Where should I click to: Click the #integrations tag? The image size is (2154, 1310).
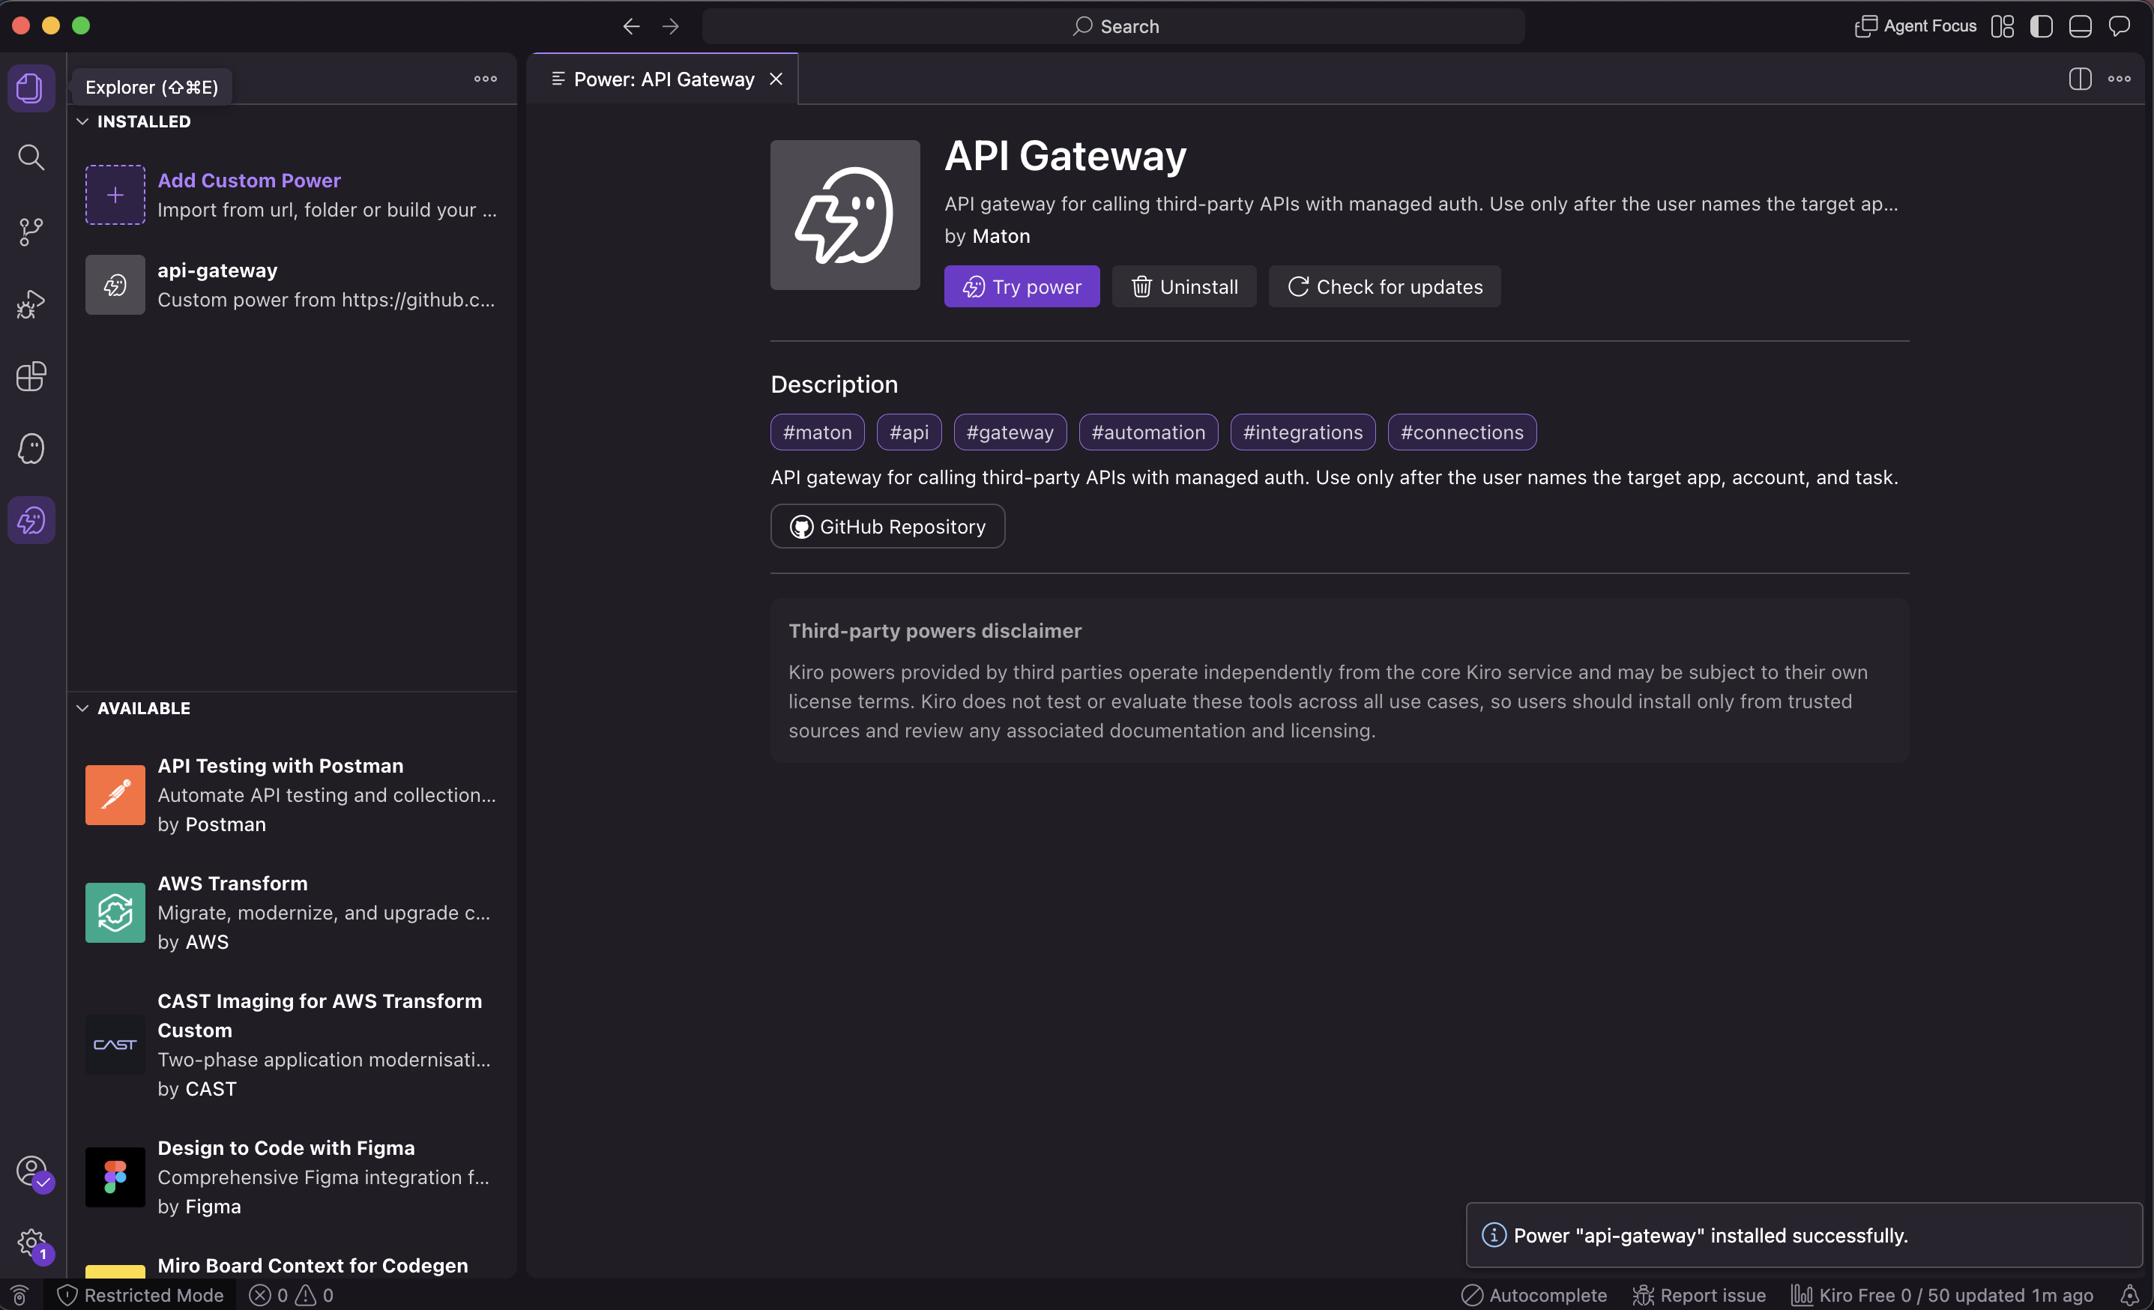[1303, 432]
